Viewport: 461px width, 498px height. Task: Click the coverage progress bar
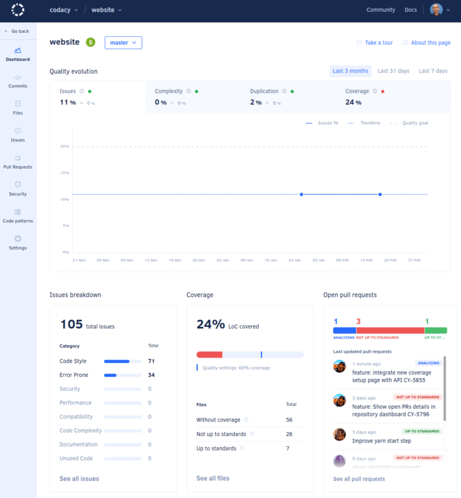250,354
